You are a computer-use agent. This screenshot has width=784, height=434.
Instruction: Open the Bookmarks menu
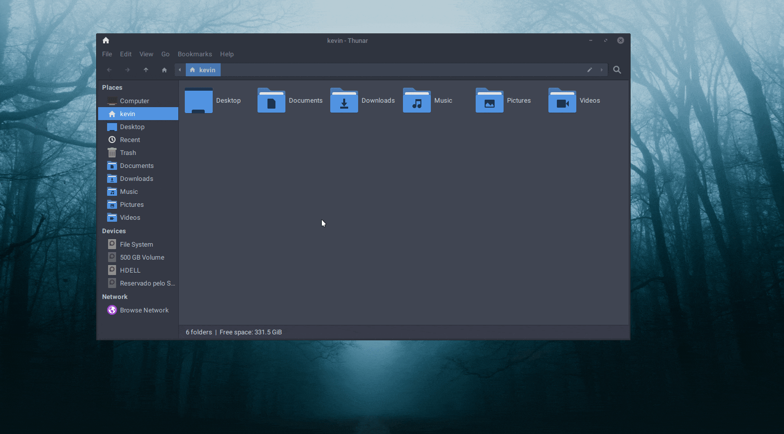[195, 54]
